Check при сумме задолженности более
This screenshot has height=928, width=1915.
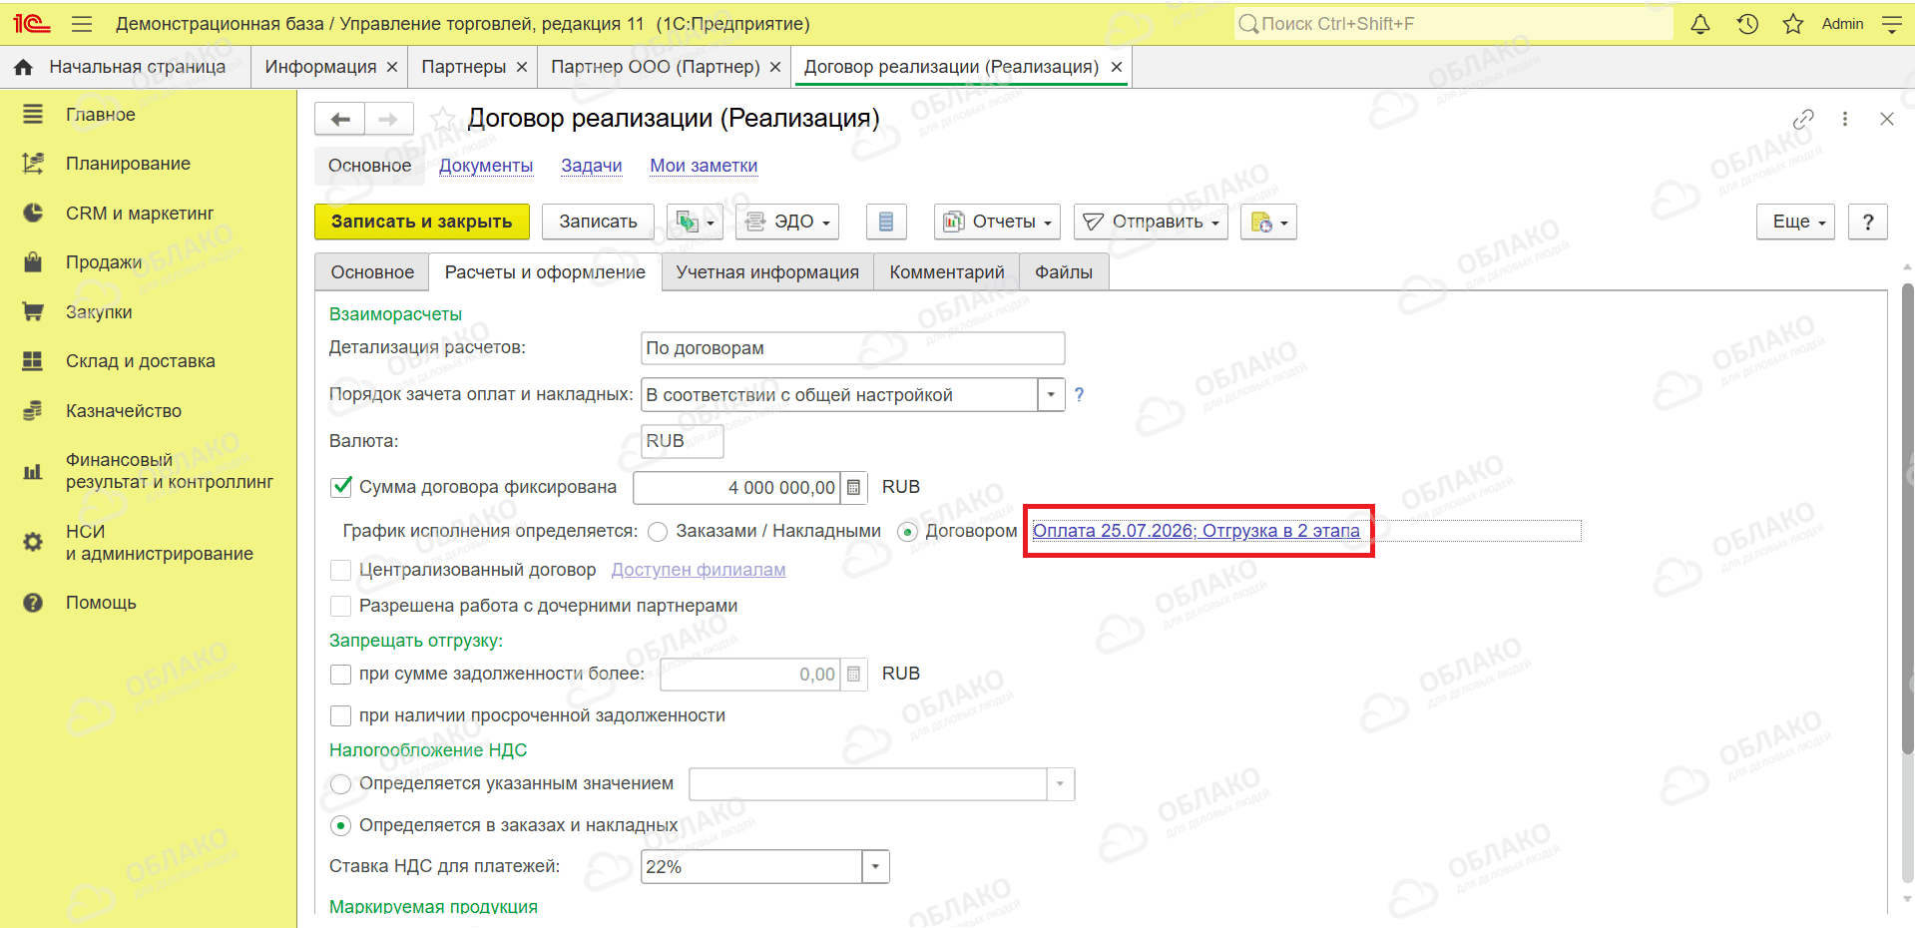click(340, 675)
